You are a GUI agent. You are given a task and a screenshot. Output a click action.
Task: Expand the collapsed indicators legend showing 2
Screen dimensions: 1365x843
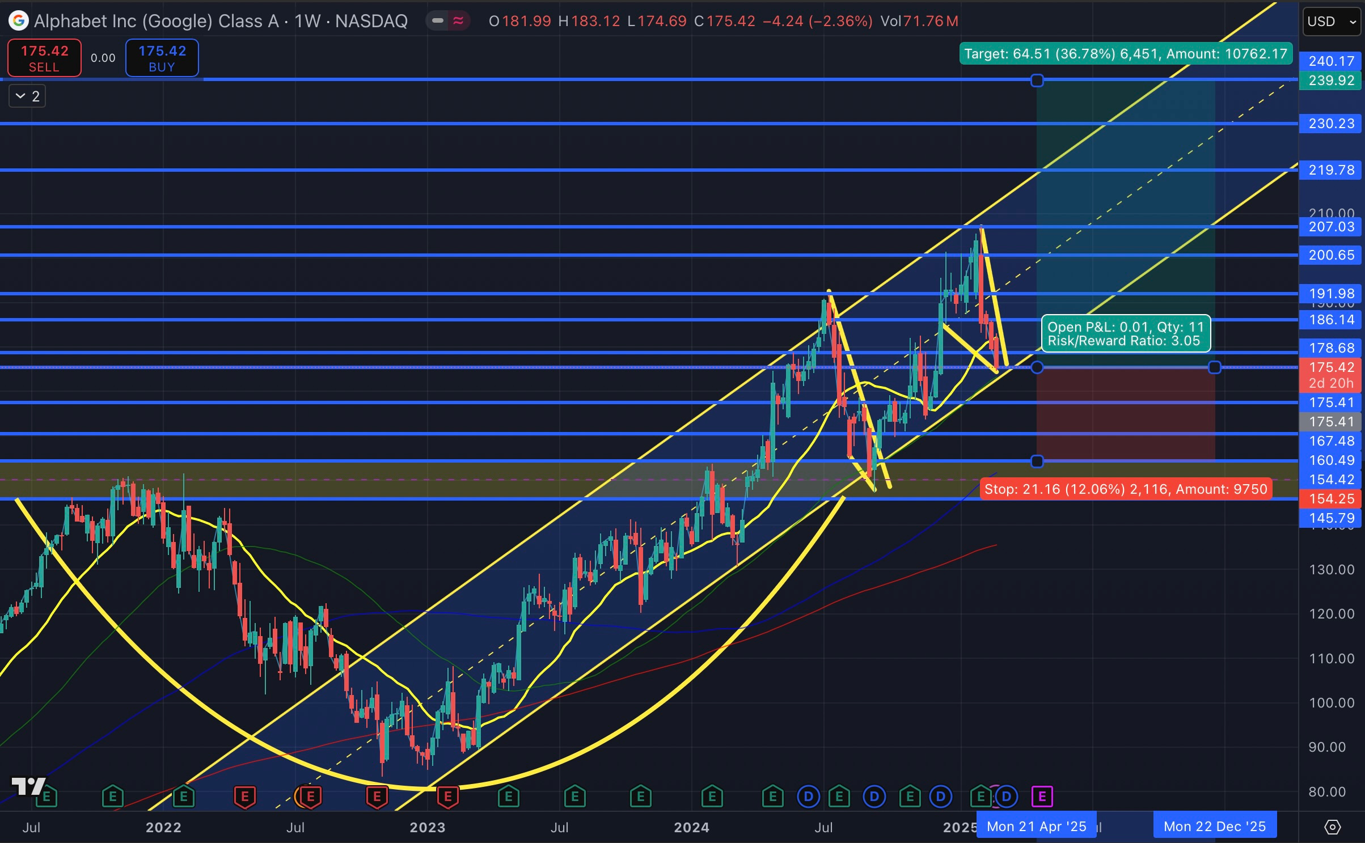point(27,96)
